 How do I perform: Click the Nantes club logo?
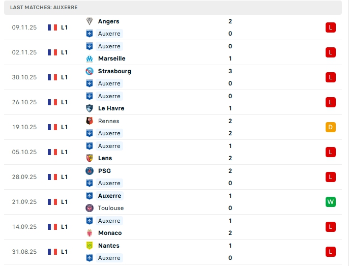90,246
